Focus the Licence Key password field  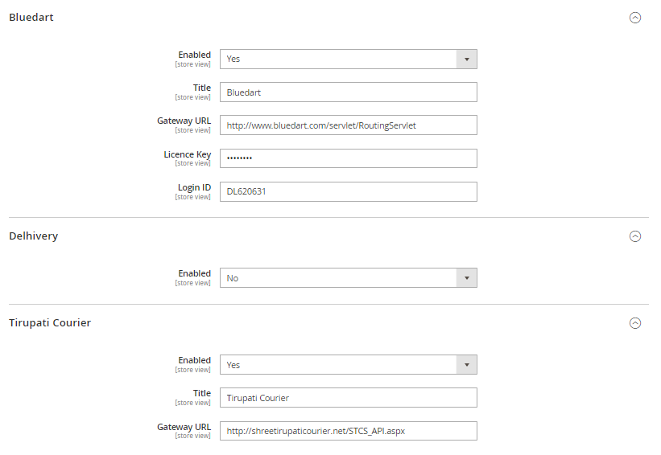pos(349,158)
